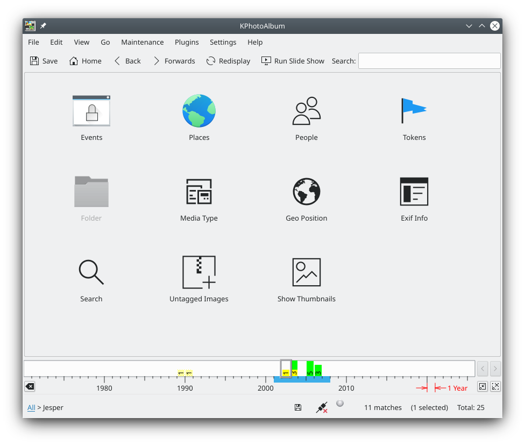525x445 pixels.
Task: Click the pin icon in the title bar
Action: tap(43, 26)
